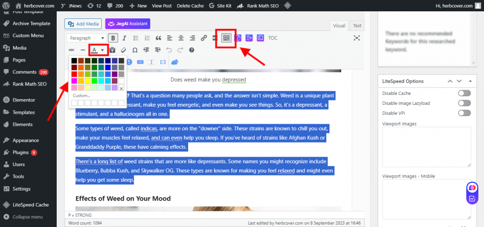
Task: Pick the black color swatch
Action: point(74,61)
